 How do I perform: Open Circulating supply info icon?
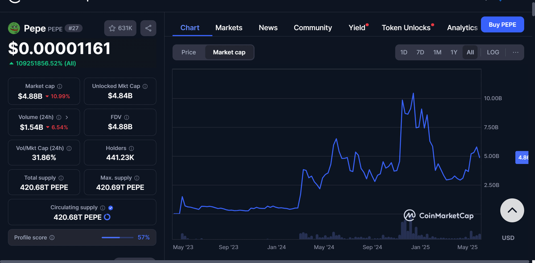[103, 208]
